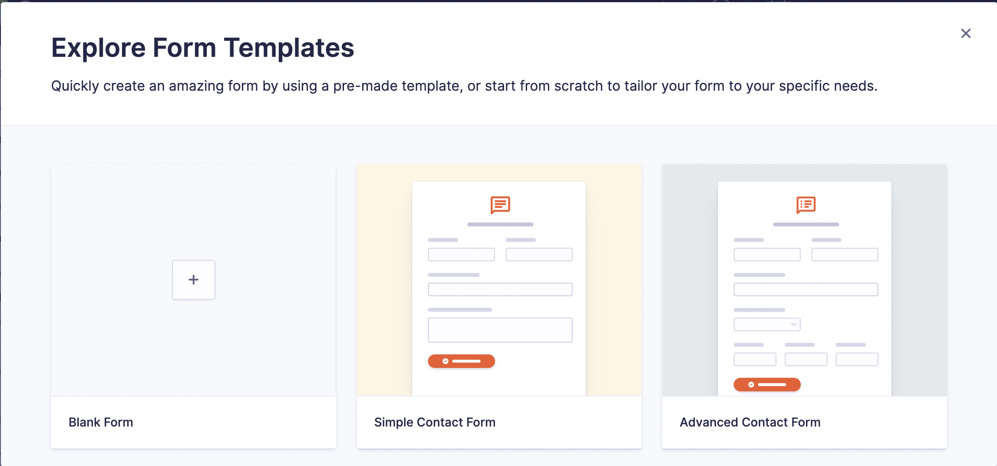The width and height of the screenshot is (997, 466).
Task: Click middle full-width field in Simple Contact preview
Action: pyautogui.click(x=500, y=289)
